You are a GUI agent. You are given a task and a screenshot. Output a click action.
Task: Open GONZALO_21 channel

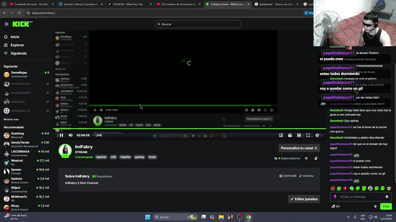(x=26, y=111)
